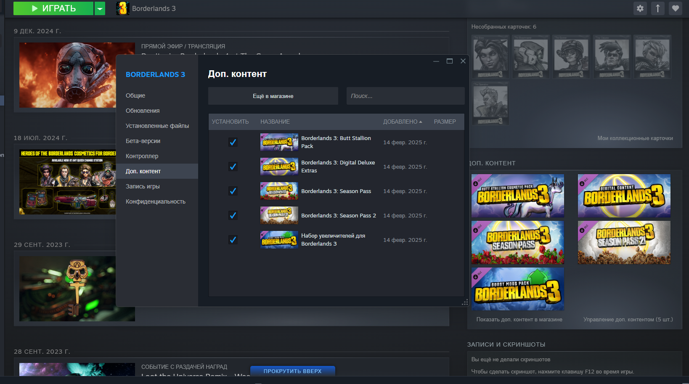Open the Запись игры tab
689x384 pixels.
click(157, 186)
